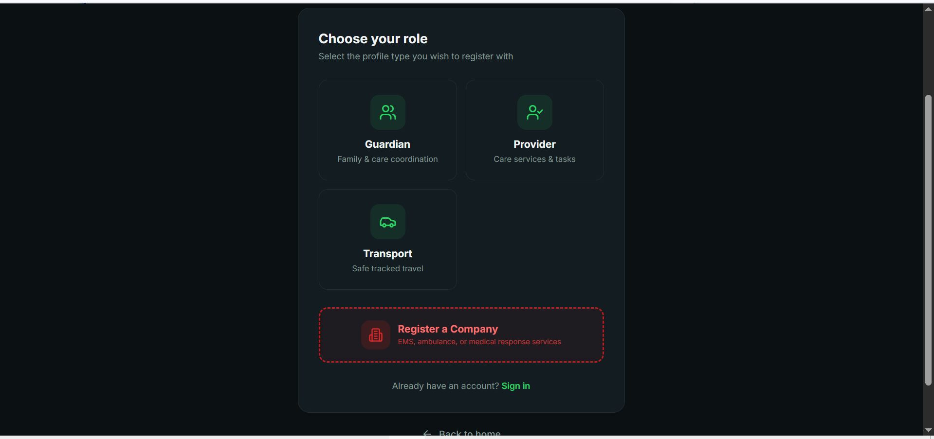Click the Family & care coordination description
Image resolution: width=934 pixels, height=439 pixels.
tap(387, 159)
